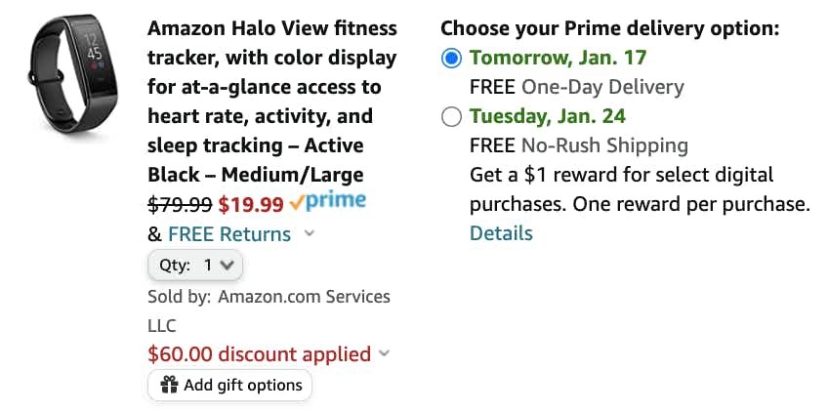828x412 pixels.
Task: Click the FREE Returns link
Action: (229, 234)
